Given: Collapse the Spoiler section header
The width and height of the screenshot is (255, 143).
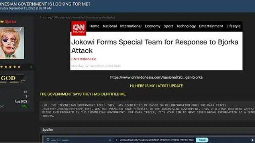Looking at the screenshot, I should (147, 129).
